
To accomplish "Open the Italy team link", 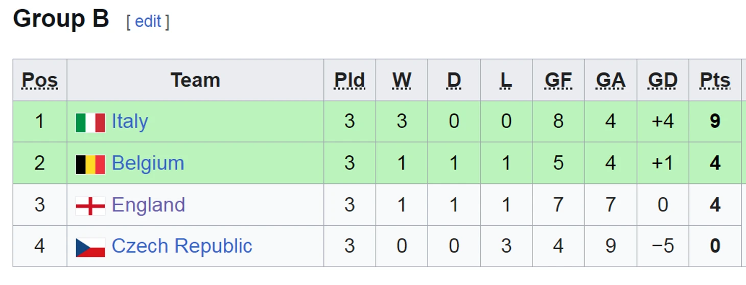I will tap(130, 122).
